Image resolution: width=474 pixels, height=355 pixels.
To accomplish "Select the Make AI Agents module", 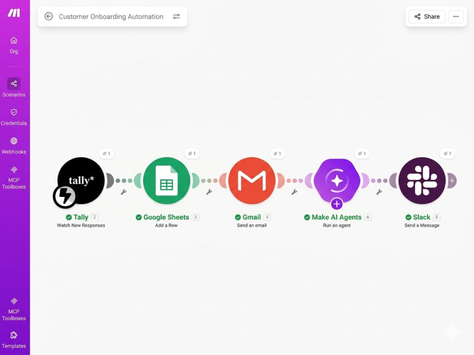I will (x=337, y=180).
